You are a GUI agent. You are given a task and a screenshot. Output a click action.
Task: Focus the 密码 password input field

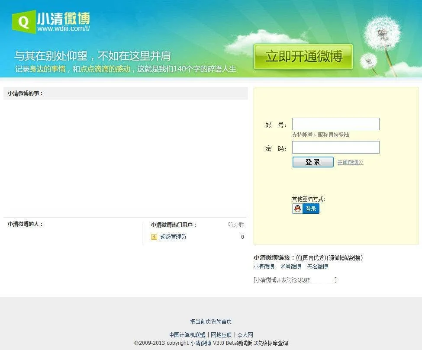[335, 148]
